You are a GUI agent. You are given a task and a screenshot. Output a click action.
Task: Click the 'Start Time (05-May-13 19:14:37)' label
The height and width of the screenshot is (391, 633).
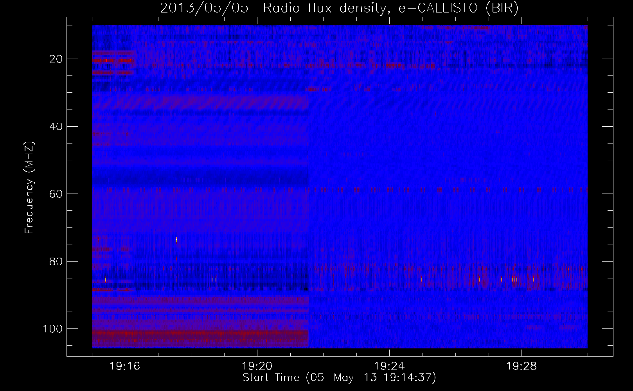click(x=339, y=378)
